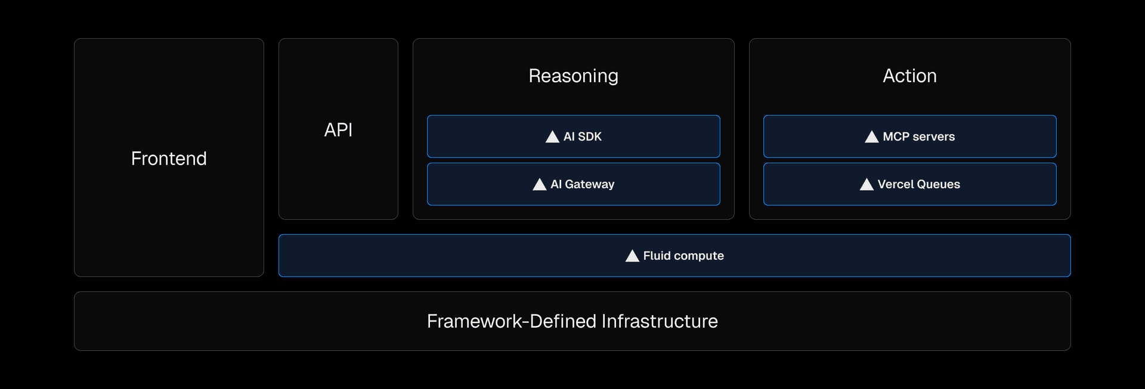Click the Vercel Queues text label
Screen dimensions: 1145x389
coord(918,184)
